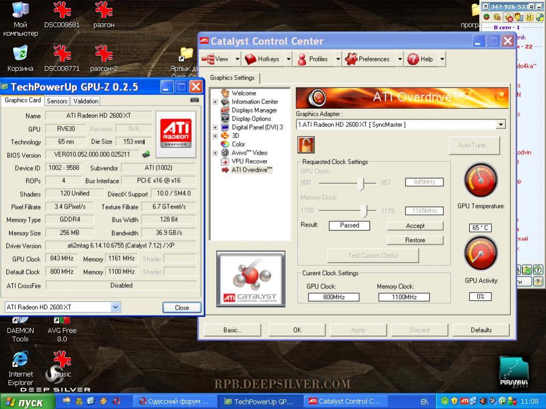Switch to the Sensors tab in GPU-Z

click(x=57, y=101)
